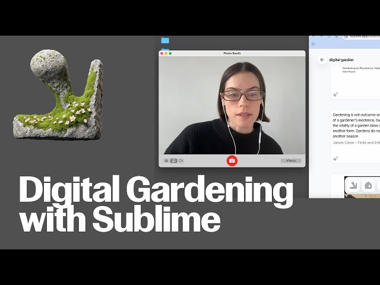The width and height of the screenshot is (380, 285).
Task: Click the browser address bar
Action: pyautogui.click(x=362, y=37)
